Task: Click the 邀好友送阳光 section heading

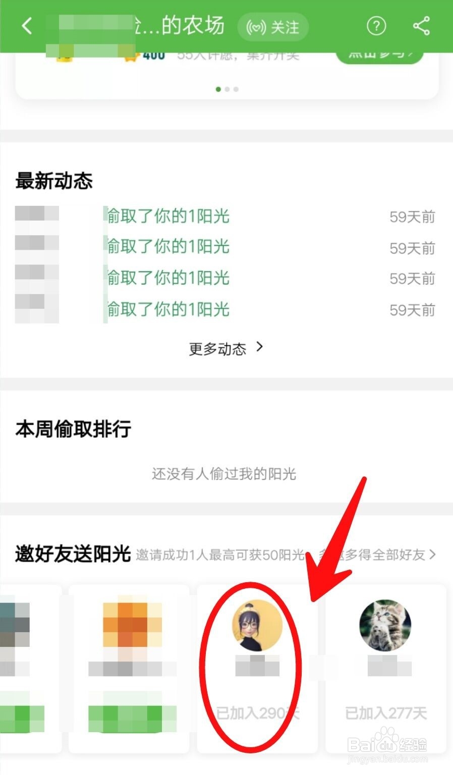Action: tap(73, 554)
